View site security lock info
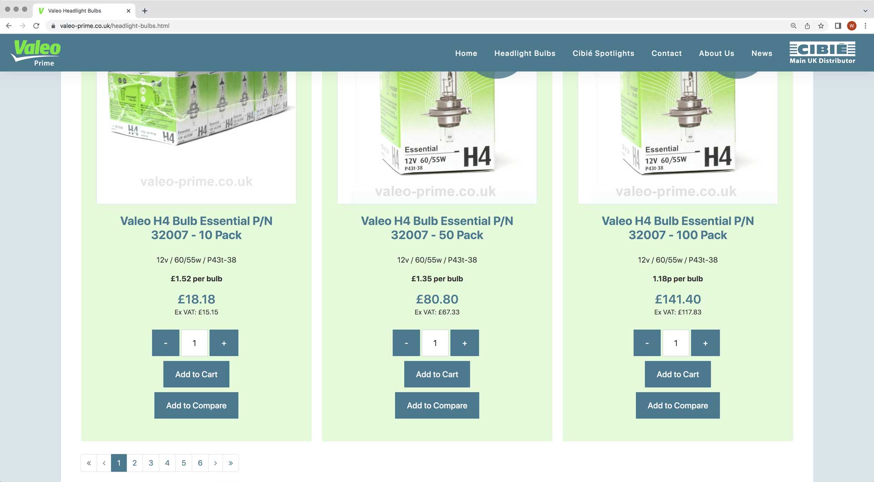Viewport: 874px width, 482px height. [x=53, y=26]
